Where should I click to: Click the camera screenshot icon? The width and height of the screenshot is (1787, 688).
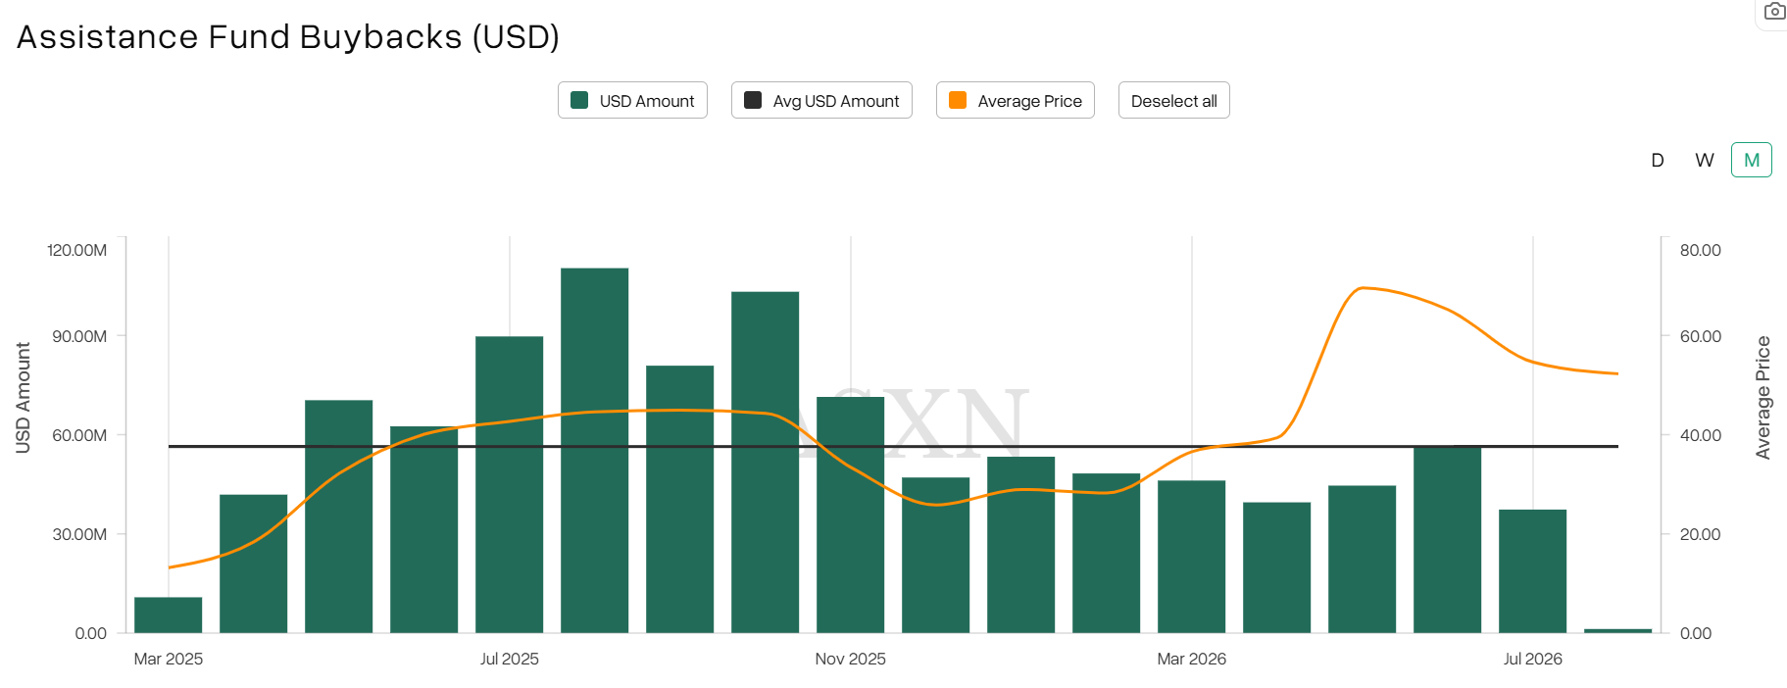pyautogui.click(x=1774, y=12)
